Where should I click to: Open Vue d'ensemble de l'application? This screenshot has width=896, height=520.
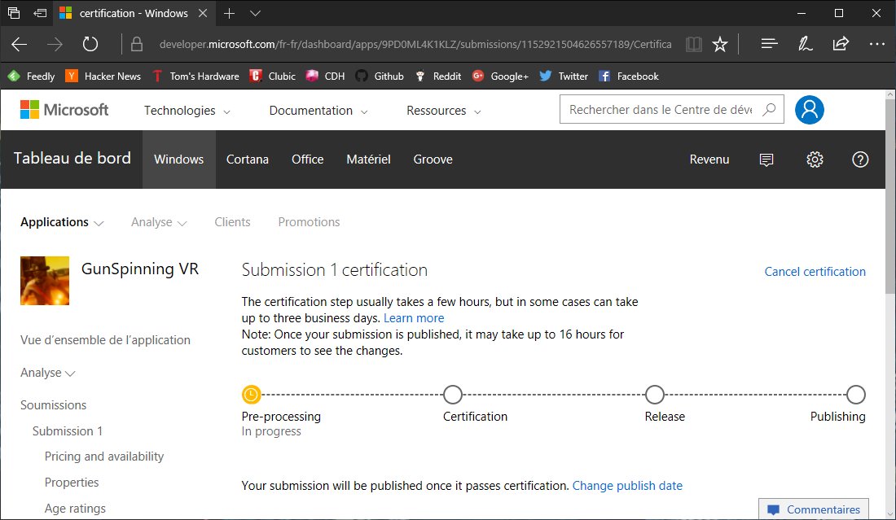pyautogui.click(x=105, y=340)
